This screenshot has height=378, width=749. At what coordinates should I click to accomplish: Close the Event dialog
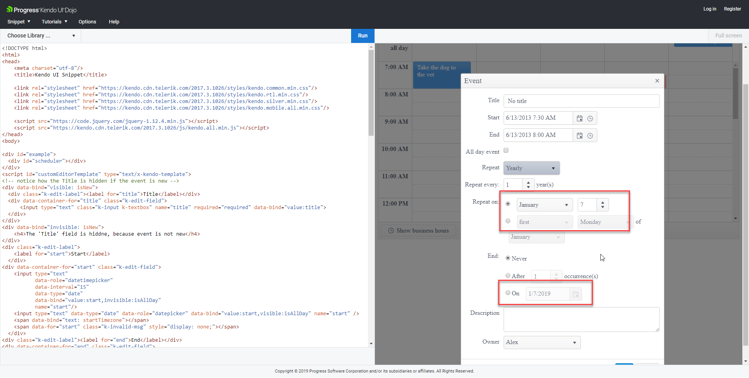[x=657, y=81]
